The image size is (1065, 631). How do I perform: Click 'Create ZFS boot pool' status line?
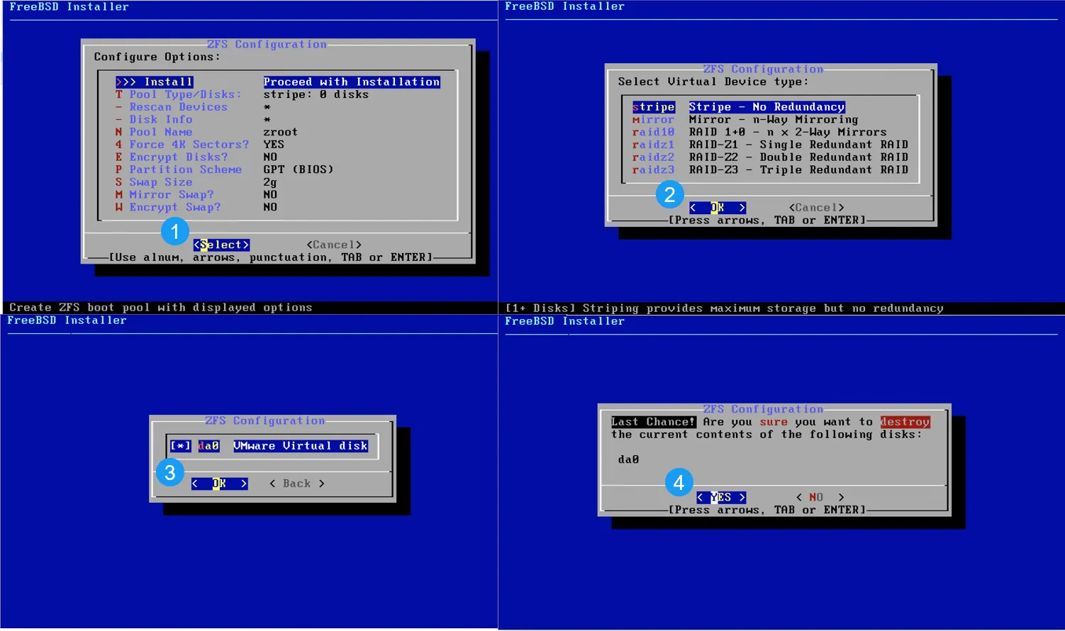click(x=161, y=308)
